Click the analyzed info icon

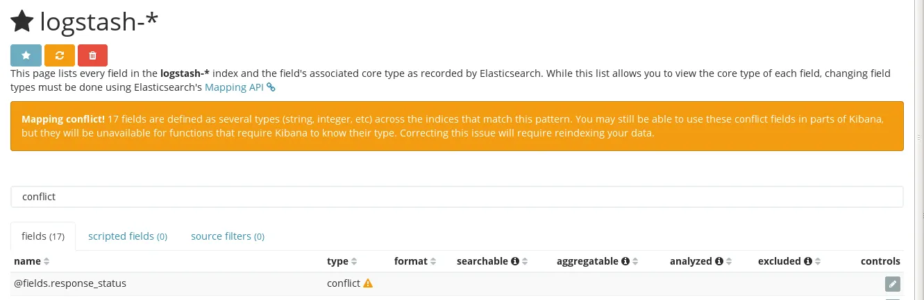(x=719, y=261)
